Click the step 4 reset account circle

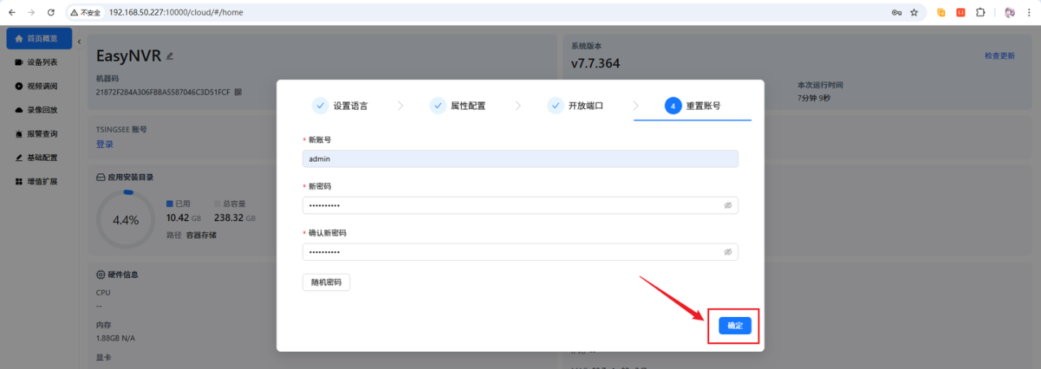[673, 106]
